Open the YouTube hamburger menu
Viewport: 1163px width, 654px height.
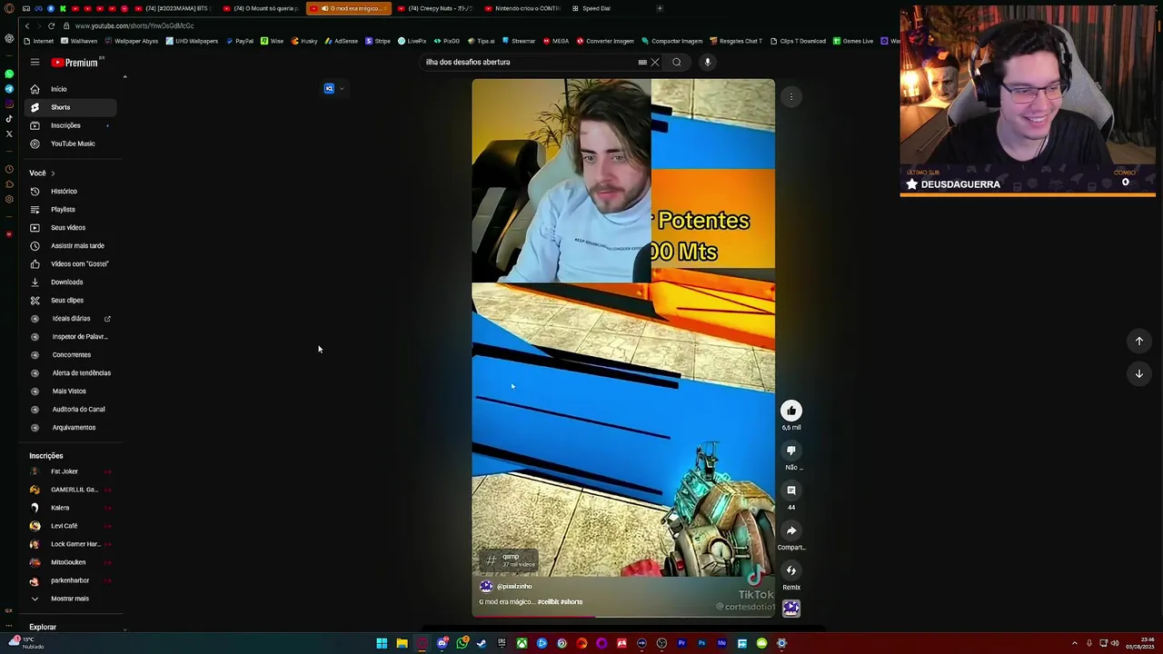coord(35,62)
